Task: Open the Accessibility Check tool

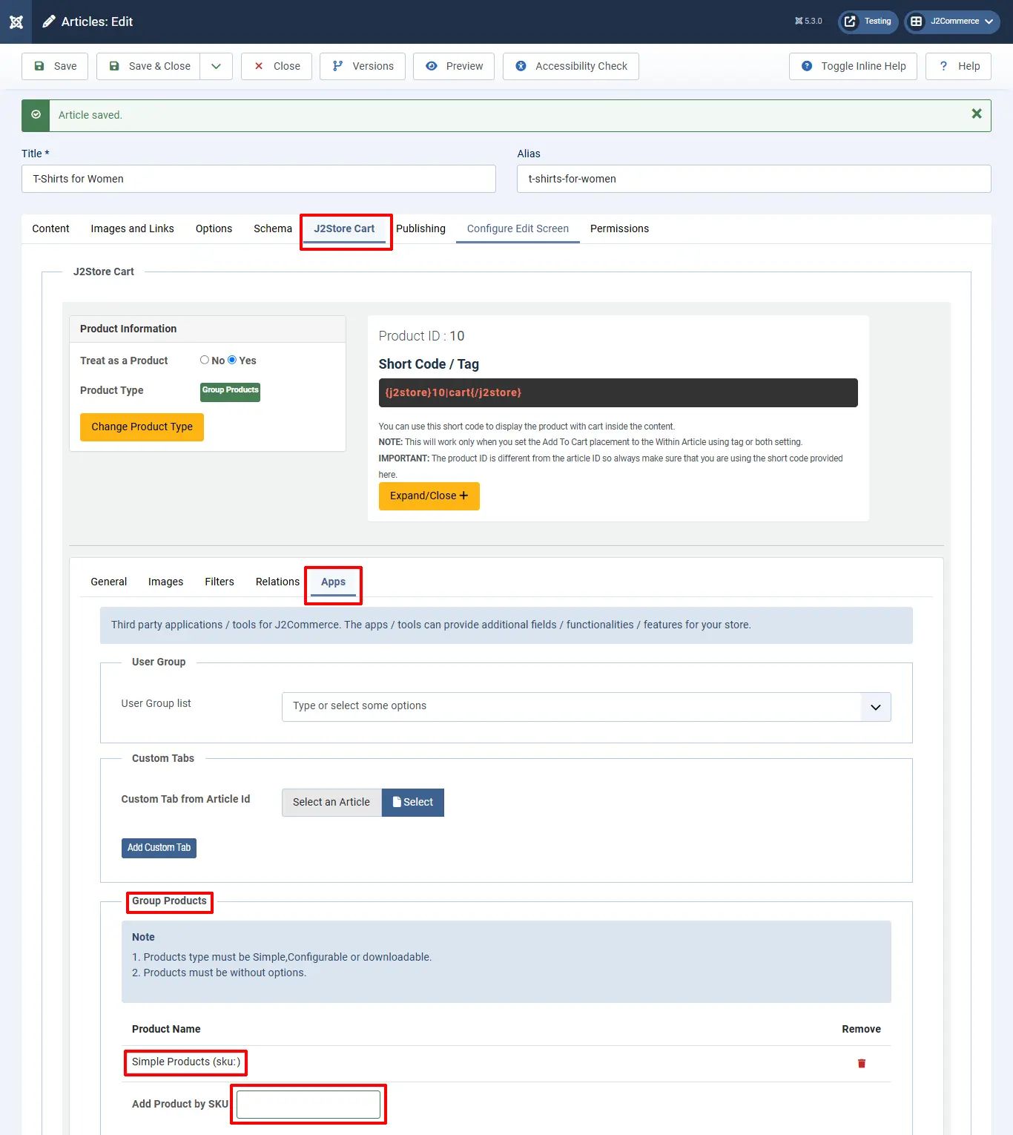Action: pos(570,66)
